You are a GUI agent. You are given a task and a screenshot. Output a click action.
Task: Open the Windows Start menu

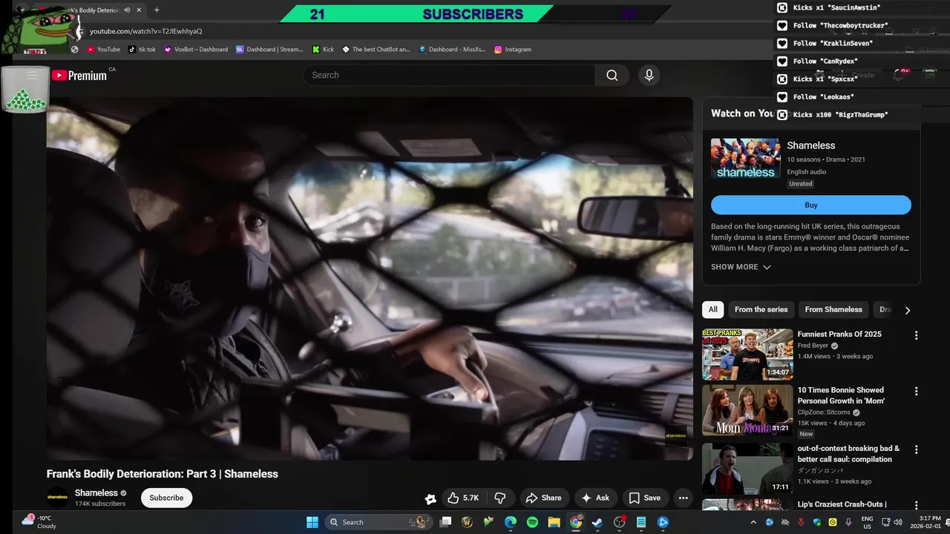(312, 522)
